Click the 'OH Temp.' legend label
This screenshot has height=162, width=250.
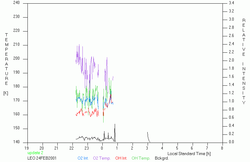coord(141,158)
